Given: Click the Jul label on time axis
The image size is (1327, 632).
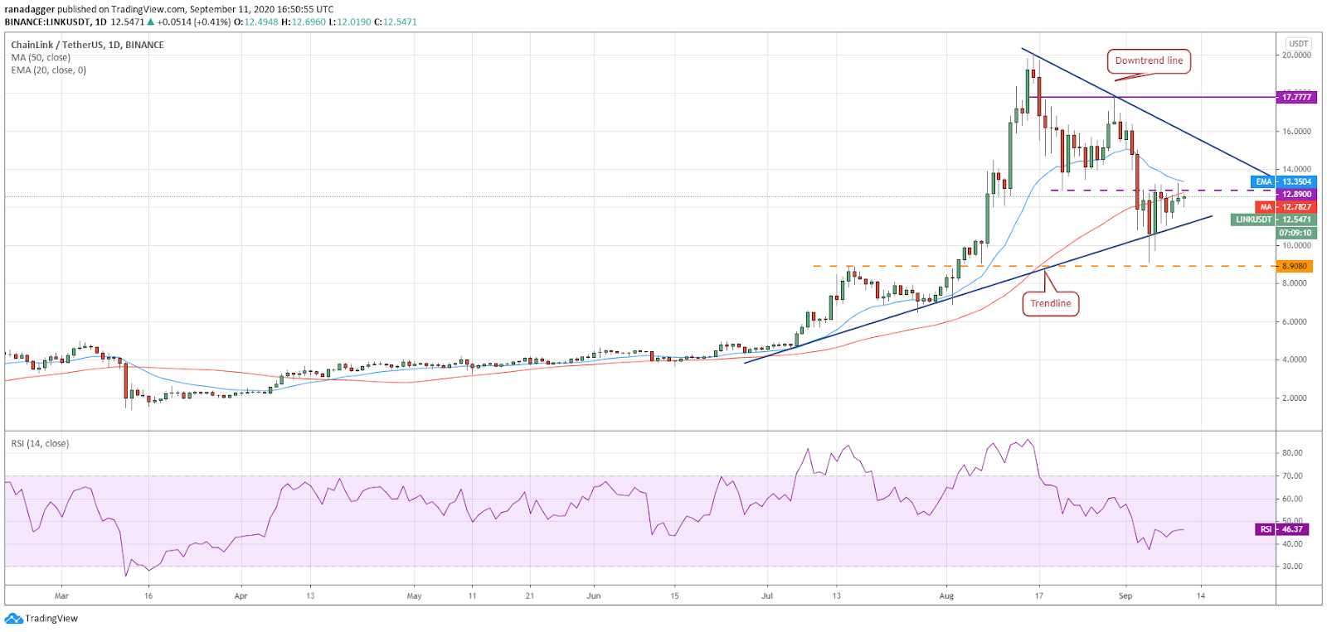Looking at the screenshot, I should click(x=767, y=596).
